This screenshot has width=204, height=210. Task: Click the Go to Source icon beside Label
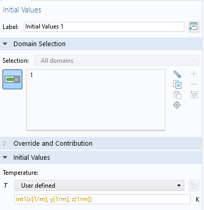pos(194,26)
